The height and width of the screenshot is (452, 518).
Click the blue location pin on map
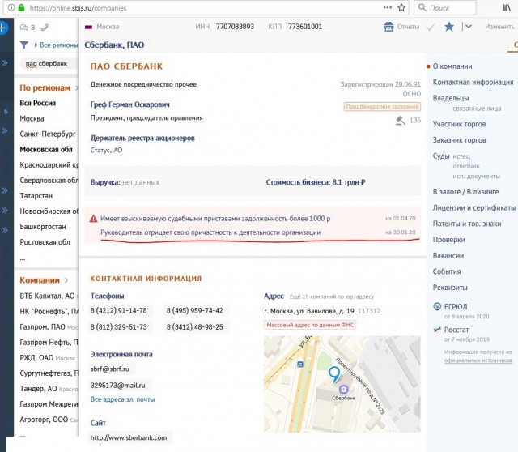334,374
